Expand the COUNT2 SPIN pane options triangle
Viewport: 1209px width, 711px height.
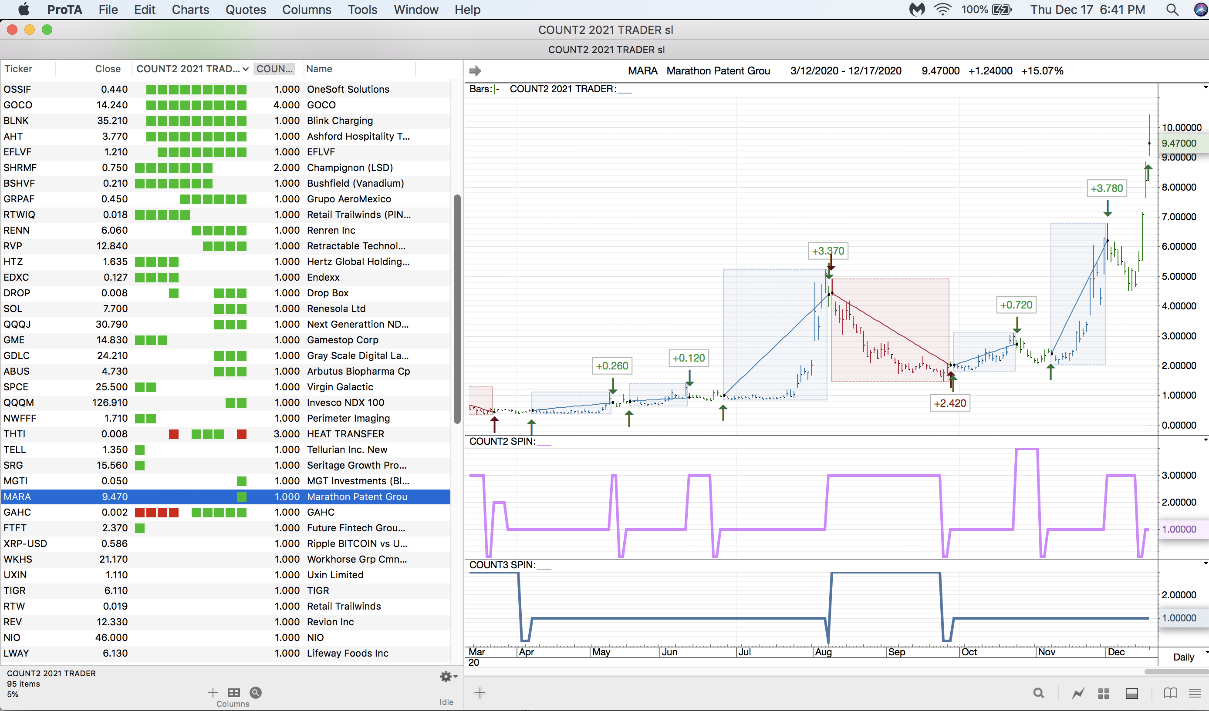[x=1205, y=440]
